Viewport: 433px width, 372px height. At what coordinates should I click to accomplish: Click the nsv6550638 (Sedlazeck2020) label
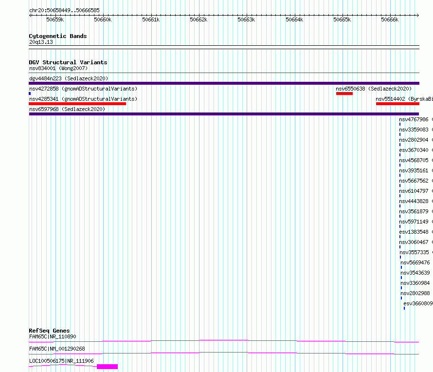click(374, 89)
